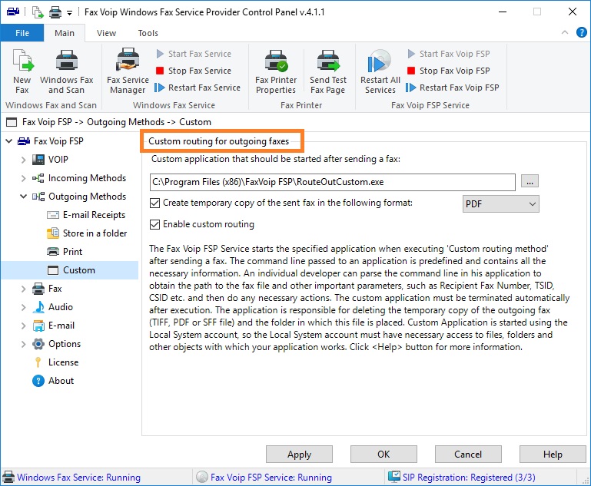Click the fax machine icon in title bar
The image size is (591, 486).
point(13,12)
